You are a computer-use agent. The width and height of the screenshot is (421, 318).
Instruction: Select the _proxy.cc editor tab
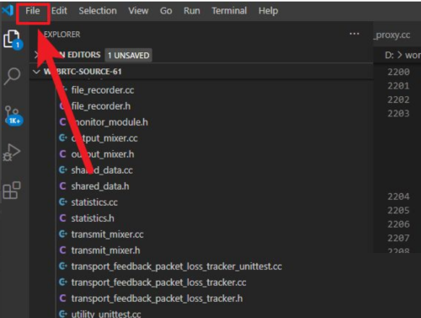(x=393, y=35)
